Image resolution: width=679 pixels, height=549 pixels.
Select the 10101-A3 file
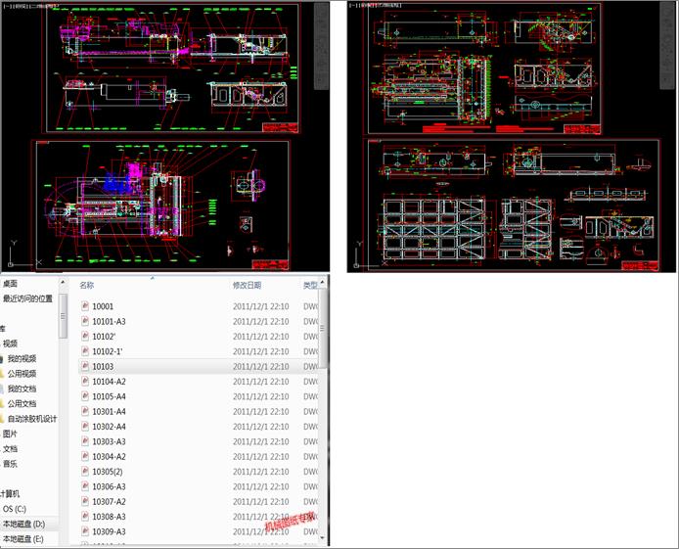[109, 322]
